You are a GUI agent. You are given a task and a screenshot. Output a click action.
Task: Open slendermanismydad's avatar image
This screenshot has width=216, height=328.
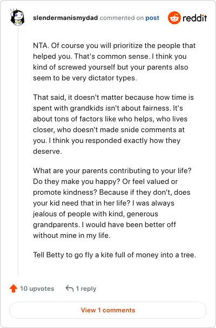(17, 17)
